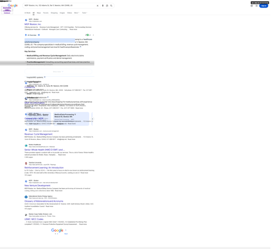Open the USMC MCC Codes result
The width and height of the screenshot is (272, 249).
pos(34,219)
